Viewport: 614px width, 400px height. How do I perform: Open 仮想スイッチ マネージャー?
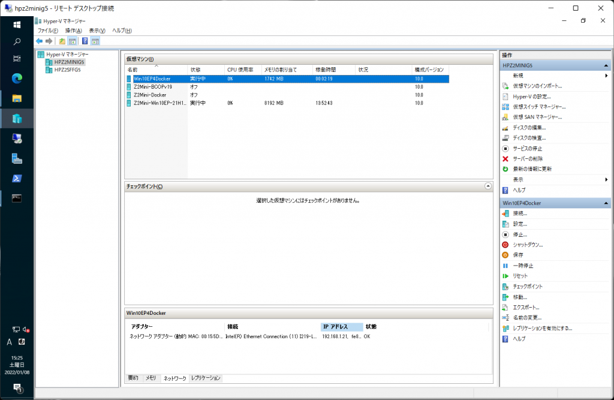pyautogui.click(x=539, y=107)
